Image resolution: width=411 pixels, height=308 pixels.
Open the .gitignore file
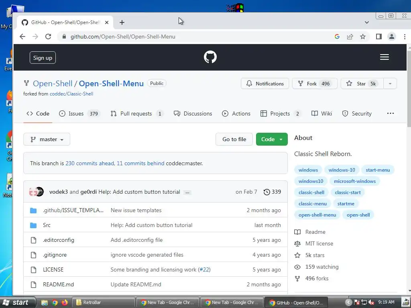pos(55,255)
